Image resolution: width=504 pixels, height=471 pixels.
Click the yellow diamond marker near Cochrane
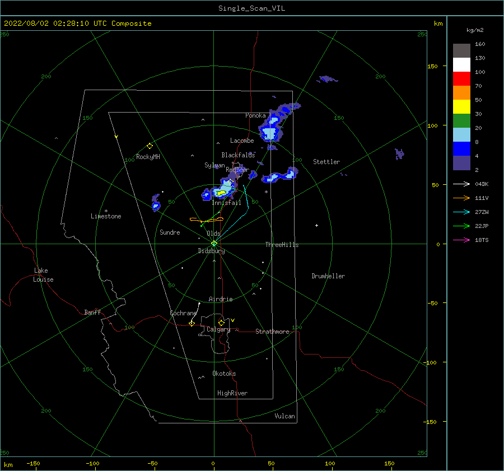[192, 323]
